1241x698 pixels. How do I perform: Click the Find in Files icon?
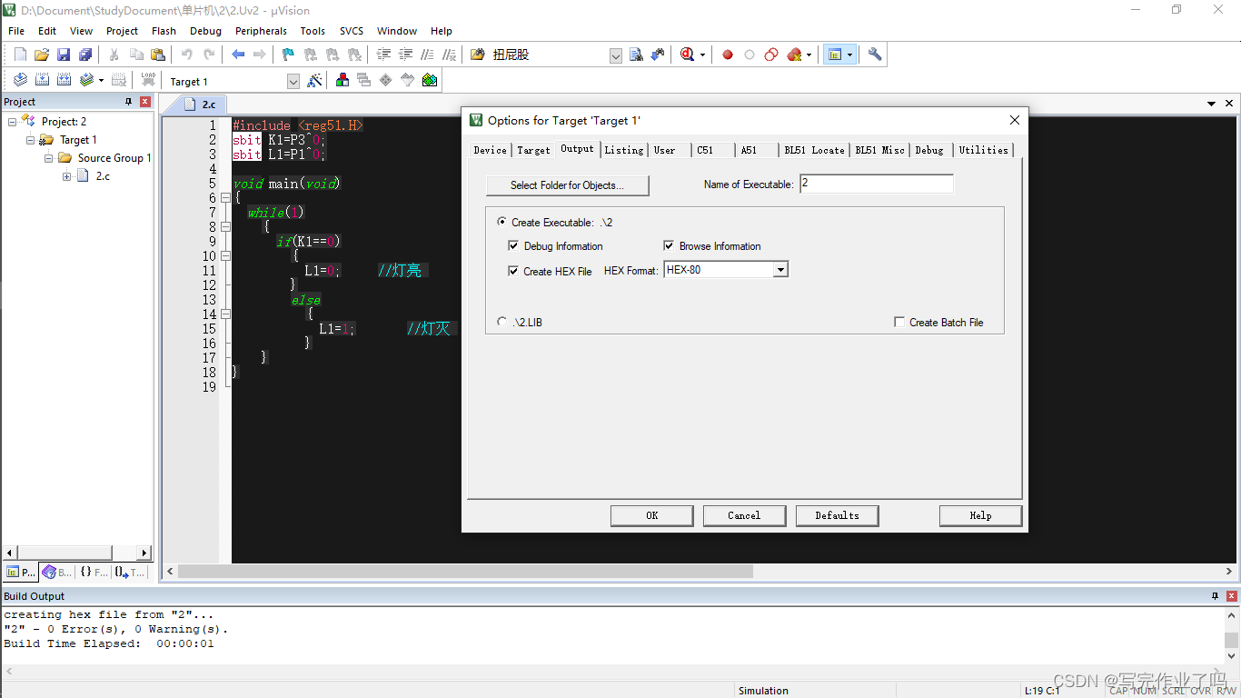pyautogui.click(x=478, y=55)
